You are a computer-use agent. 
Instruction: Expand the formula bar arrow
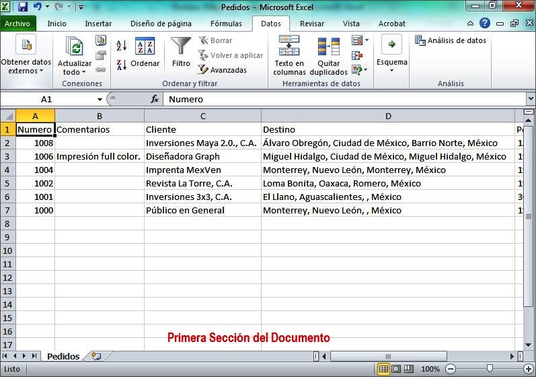click(530, 99)
